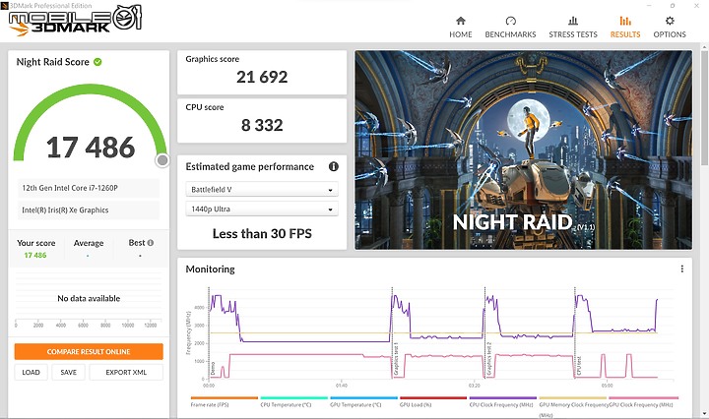Image resolution: width=709 pixels, height=419 pixels.
Task: Click the Monitoring heading
Action: tap(211, 269)
